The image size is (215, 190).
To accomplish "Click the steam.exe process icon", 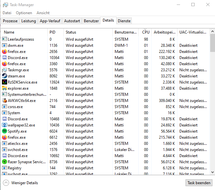I will pos(5,76).
